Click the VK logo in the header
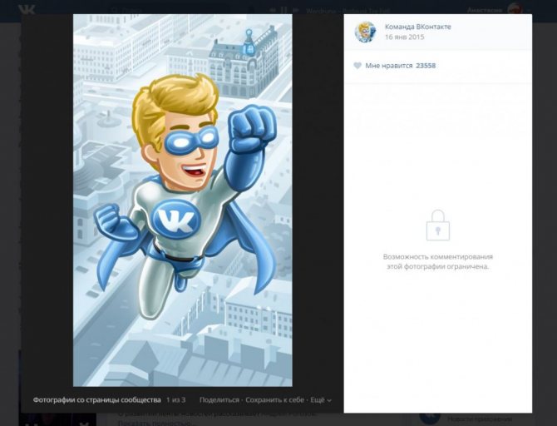 [x=27, y=10]
